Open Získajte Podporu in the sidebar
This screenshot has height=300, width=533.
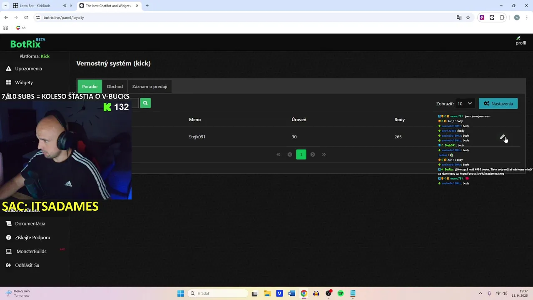coord(32,237)
